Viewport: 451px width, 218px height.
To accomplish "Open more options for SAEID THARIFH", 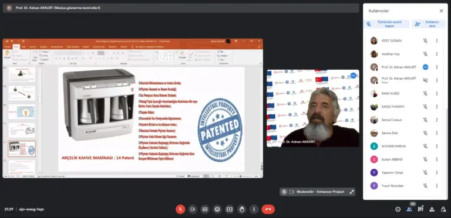I will tap(437, 107).
